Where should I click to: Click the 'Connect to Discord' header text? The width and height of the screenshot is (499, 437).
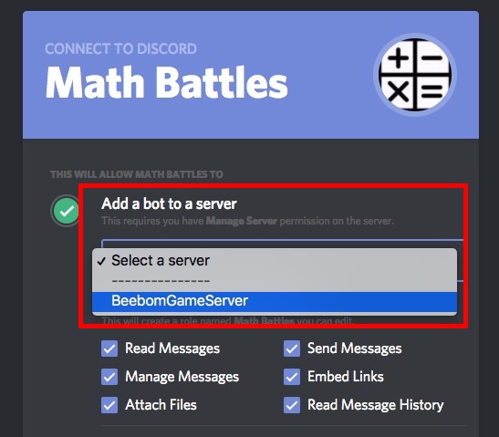click(x=121, y=48)
